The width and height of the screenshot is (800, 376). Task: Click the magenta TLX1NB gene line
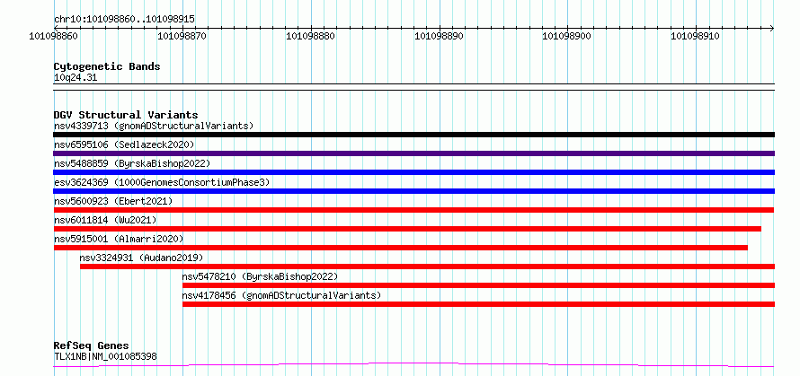[413, 364]
